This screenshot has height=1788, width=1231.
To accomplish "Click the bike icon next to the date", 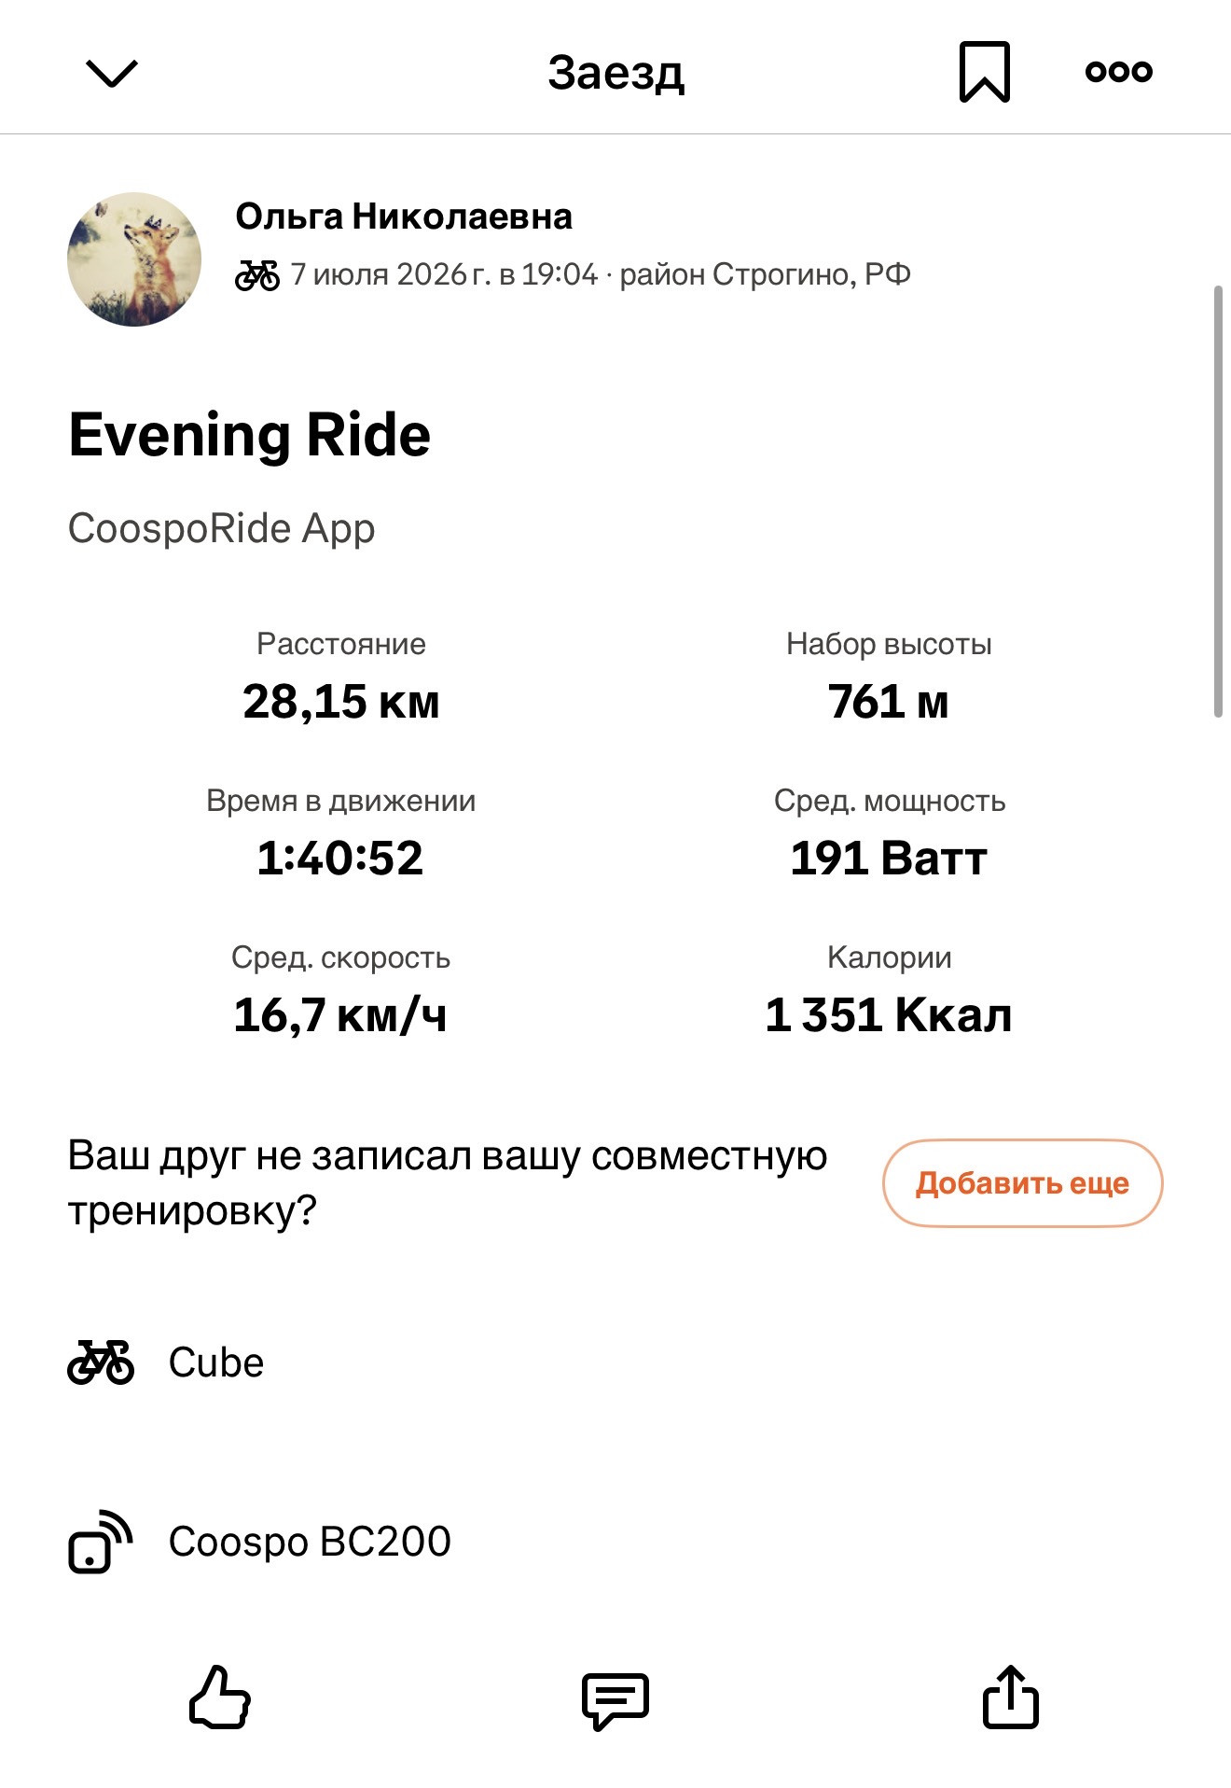I will [257, 275].
